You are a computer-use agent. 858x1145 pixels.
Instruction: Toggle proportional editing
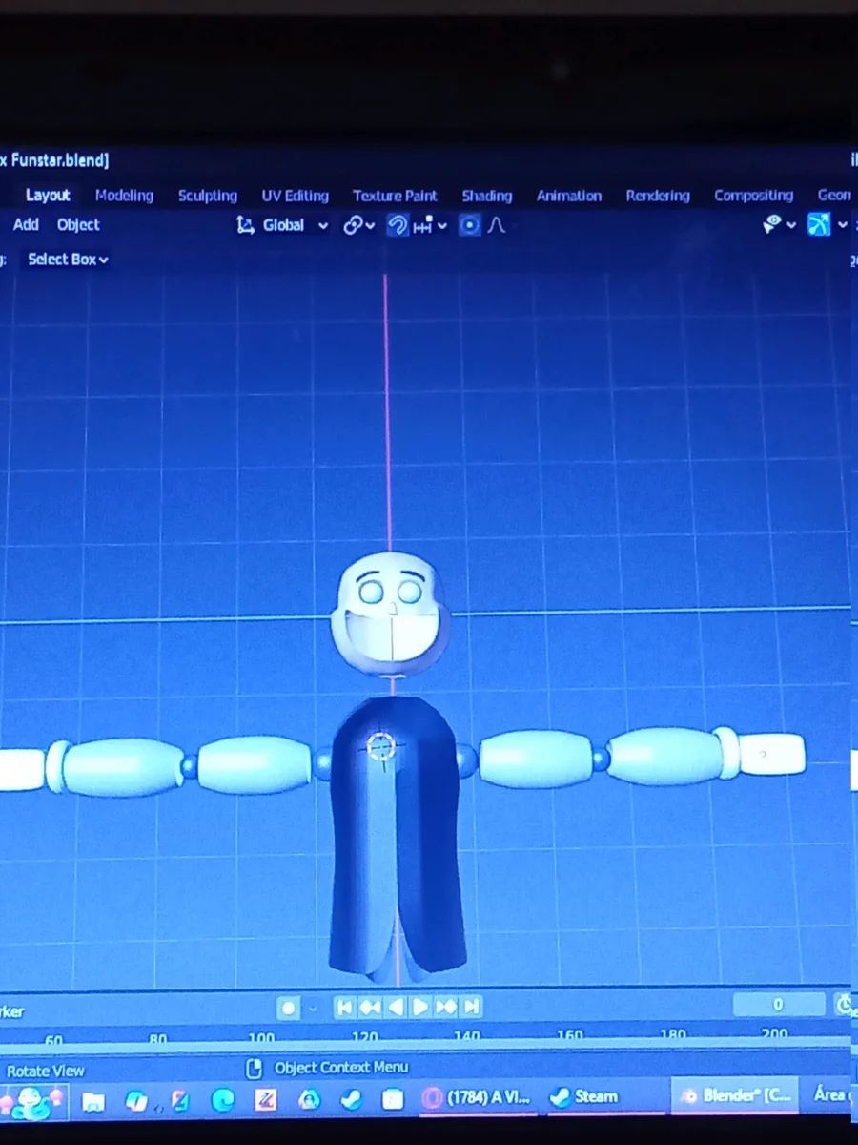click(469, 225)
